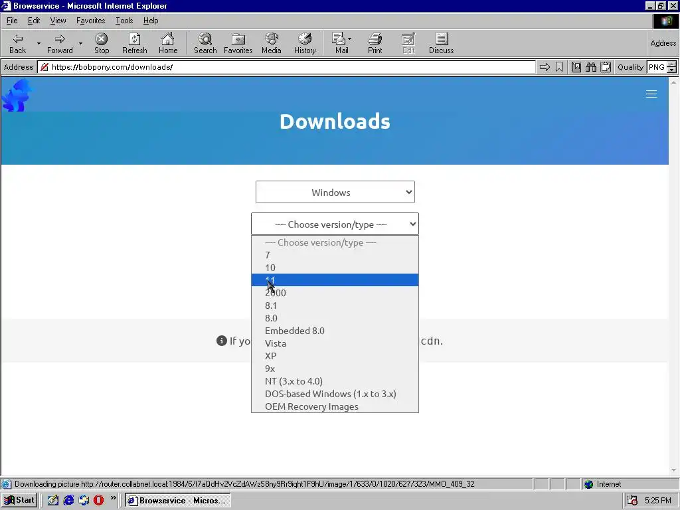Open the Help menu
This screenshot has height=510, width=680.
coord(151,21)
